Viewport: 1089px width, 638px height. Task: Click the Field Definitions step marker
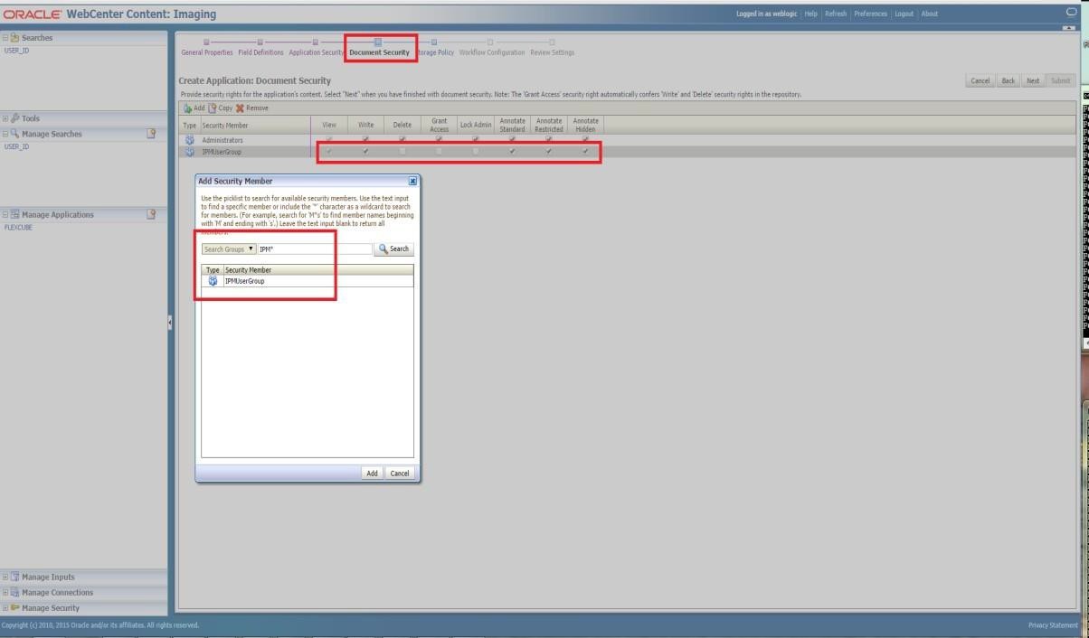coord(260,42)
